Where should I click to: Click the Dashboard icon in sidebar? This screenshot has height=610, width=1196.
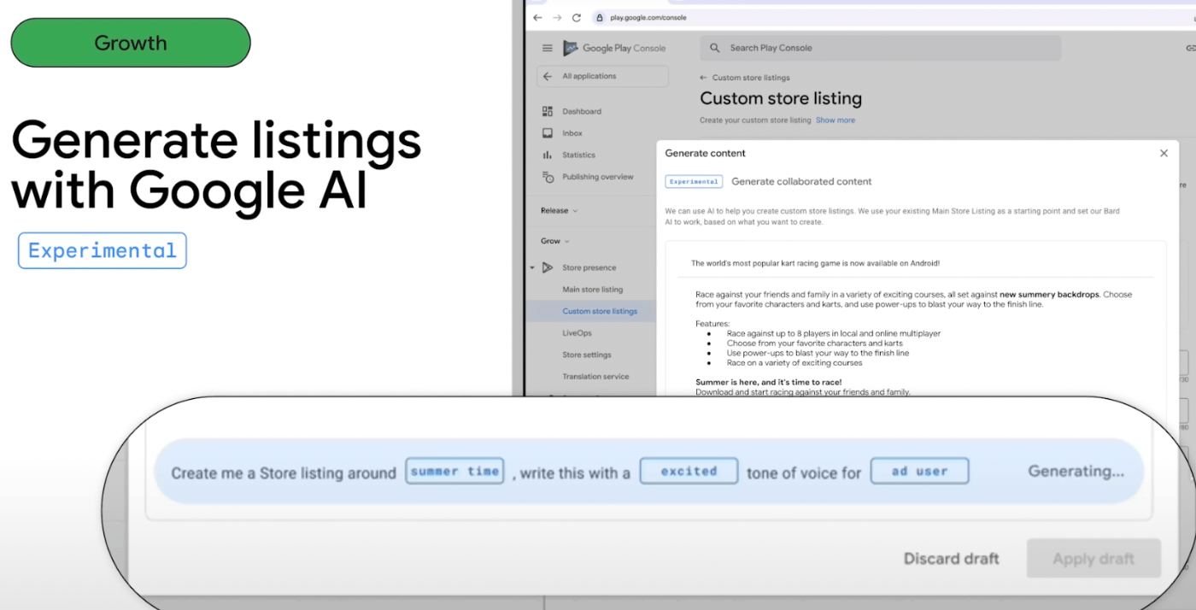point(548,112)
